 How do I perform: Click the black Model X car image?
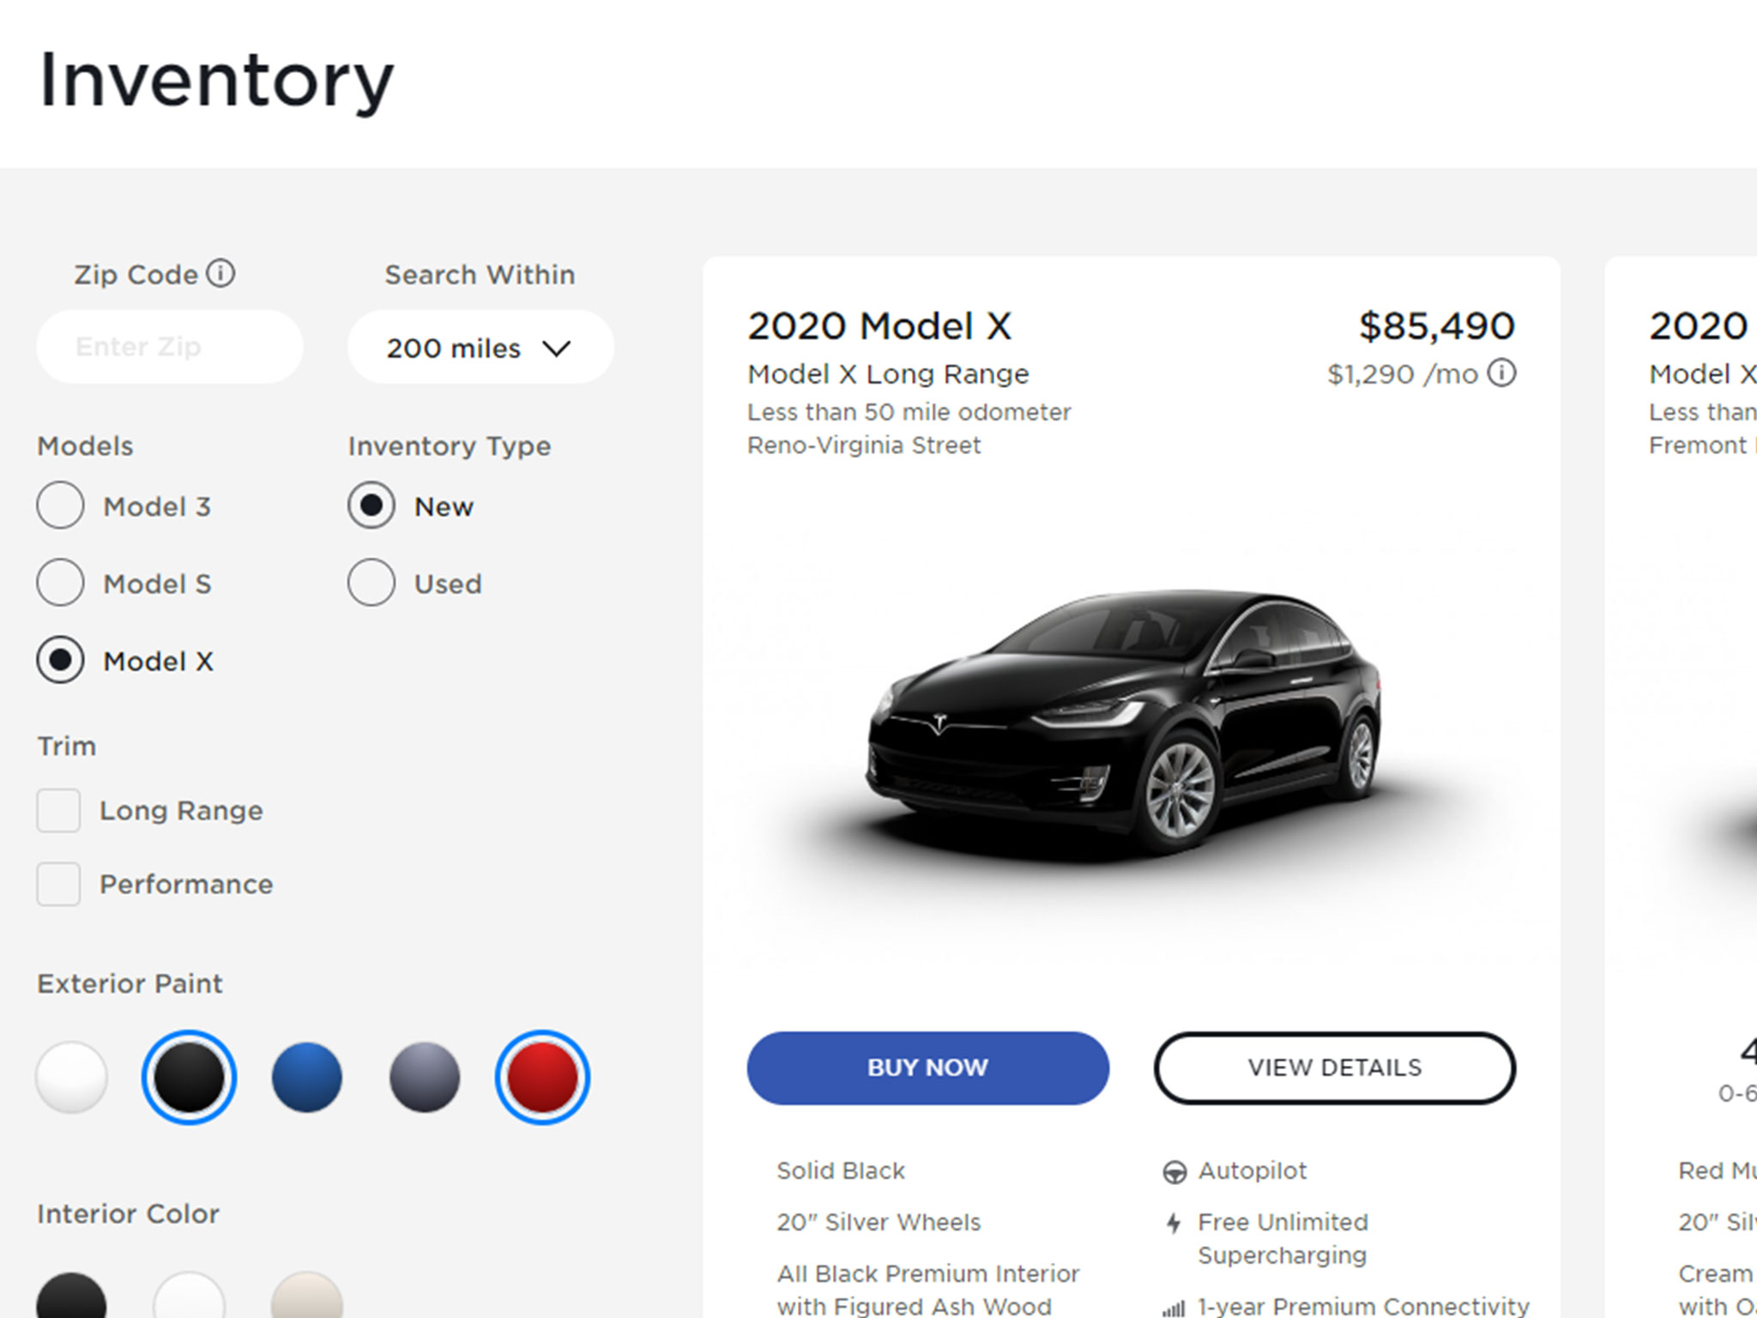[x=1124, y=721]
